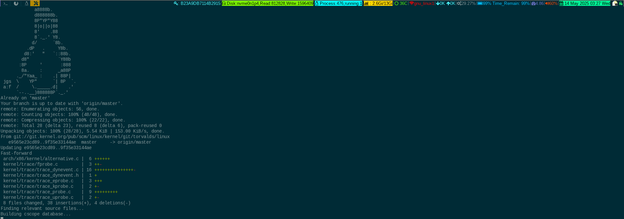This screenshot has height=219, width=624.
Task: Click the terminal cursor at the bottom line
Action: click(x=2, y=218)
